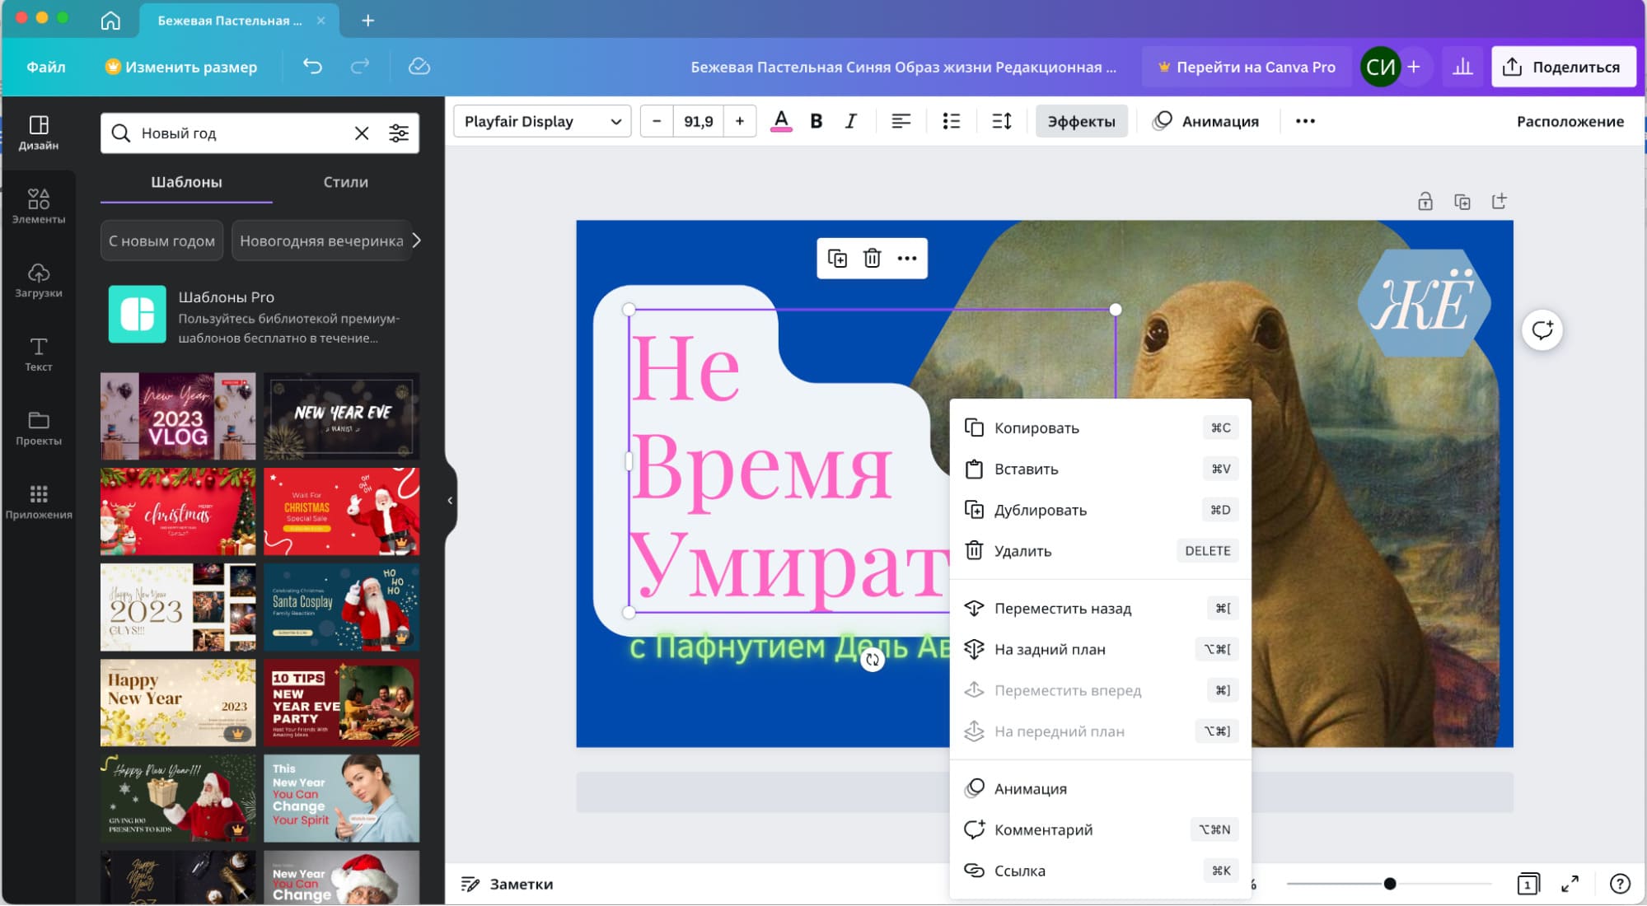The width and height of the screenshot is (1647, 906).
Task: Lock the page
Action: click(x=1425, y=202)
